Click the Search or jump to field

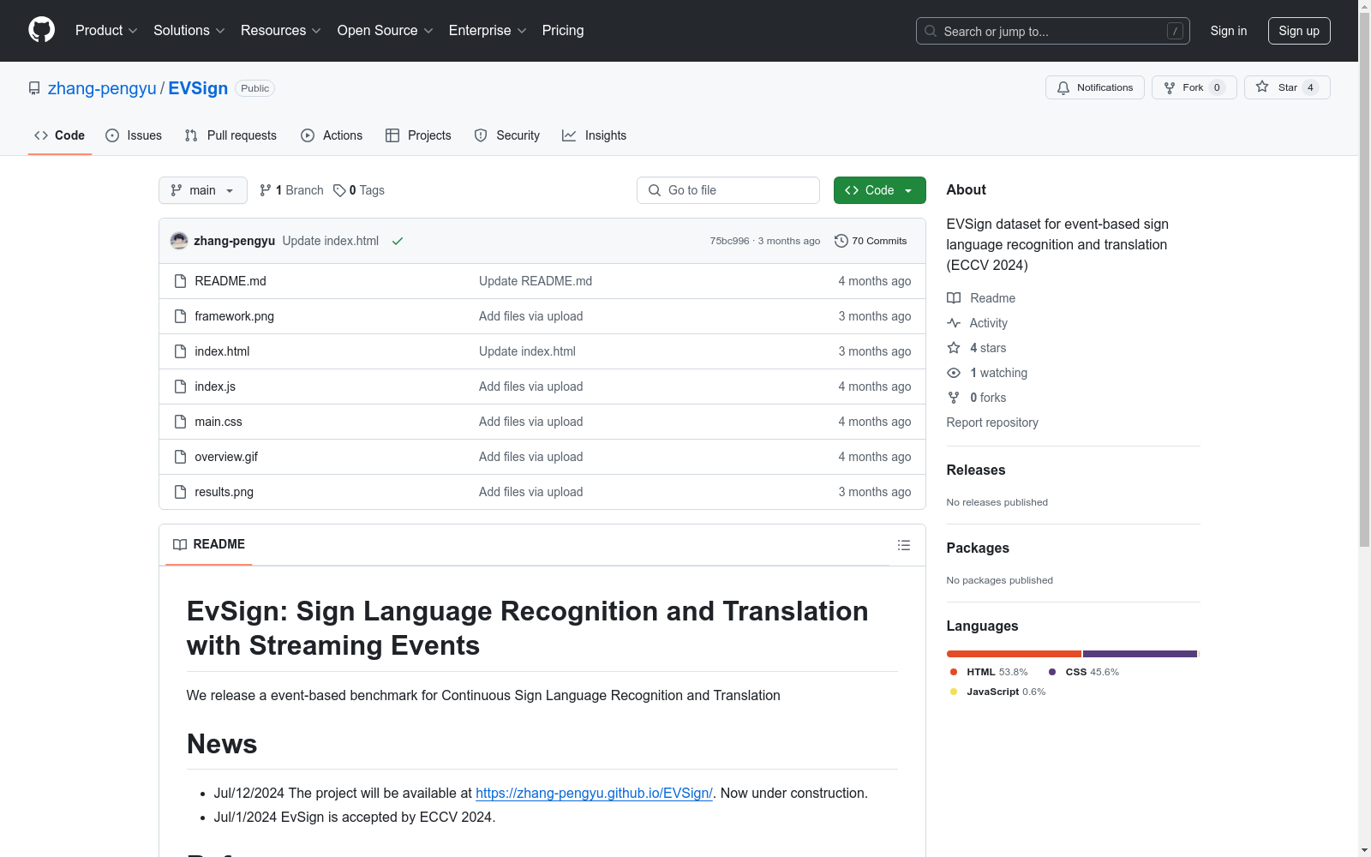[x=1053, y=31]
